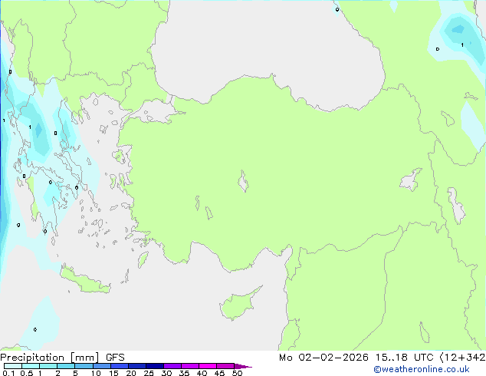Click the legend label '25'

click(x=149, y=373)
